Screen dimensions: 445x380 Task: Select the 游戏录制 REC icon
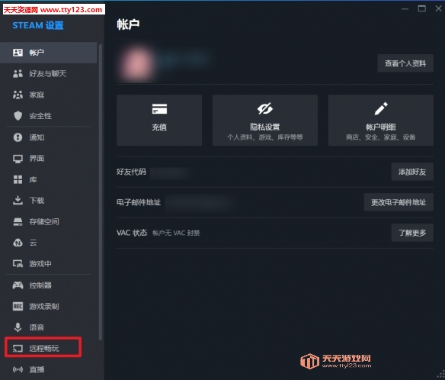point(18,306)
